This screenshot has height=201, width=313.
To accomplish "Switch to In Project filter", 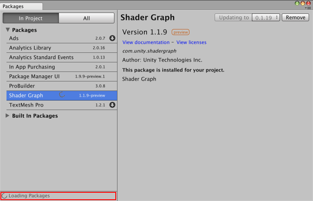I will pyautogui.click(x=30, y=18).
